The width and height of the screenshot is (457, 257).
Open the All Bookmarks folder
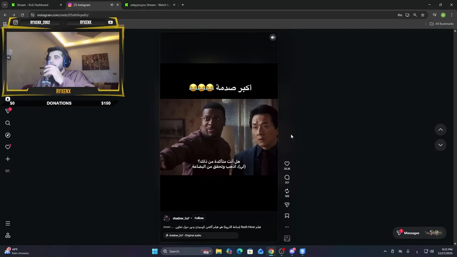click(441, 24)
